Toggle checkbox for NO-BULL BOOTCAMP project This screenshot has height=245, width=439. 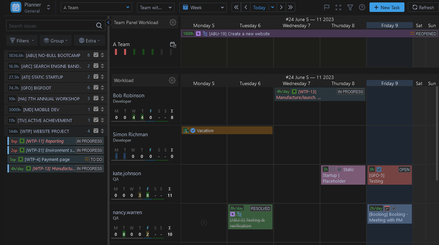96,55
